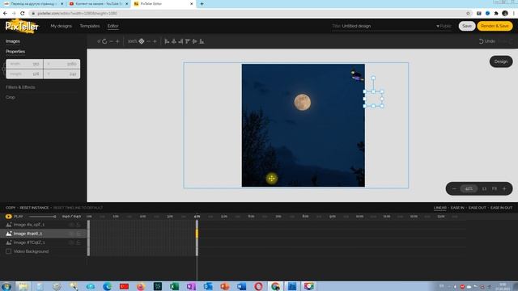Align the element to horizontal center
The image size is (518, 291).
174,41
